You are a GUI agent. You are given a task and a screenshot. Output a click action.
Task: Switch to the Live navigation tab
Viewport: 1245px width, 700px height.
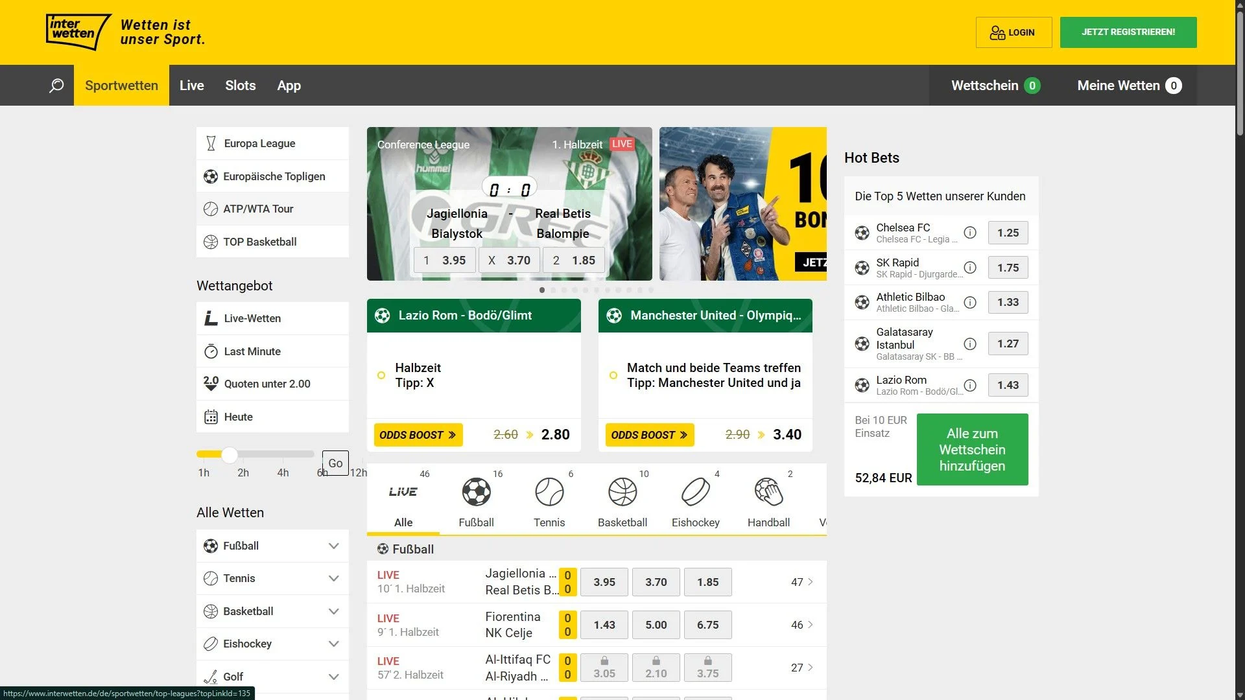point(191,86)
